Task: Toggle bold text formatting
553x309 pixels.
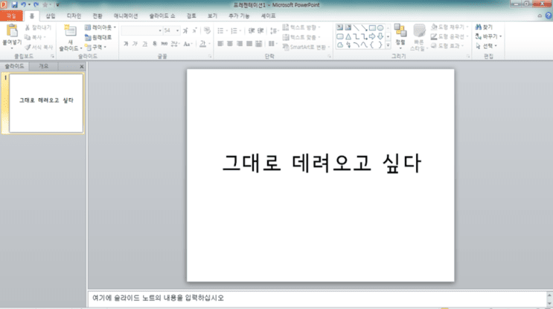Action: [126, 44]
